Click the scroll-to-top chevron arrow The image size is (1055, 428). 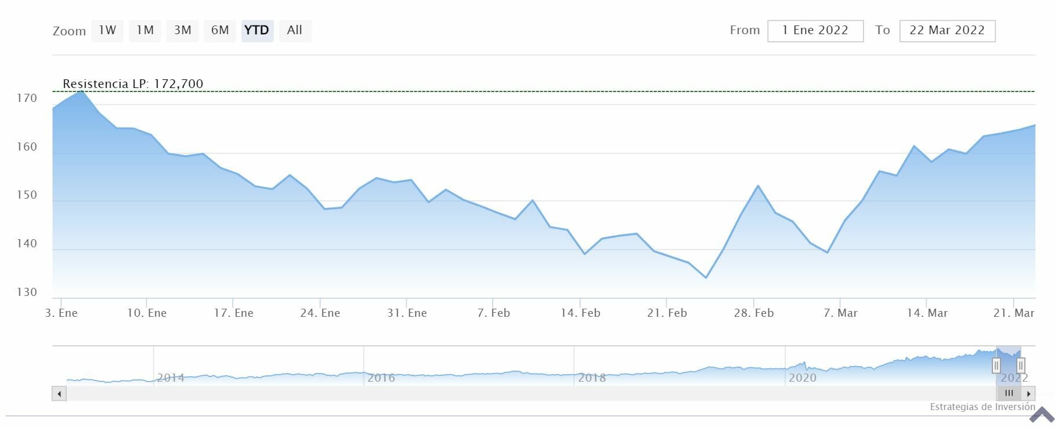click(1041, 415)
